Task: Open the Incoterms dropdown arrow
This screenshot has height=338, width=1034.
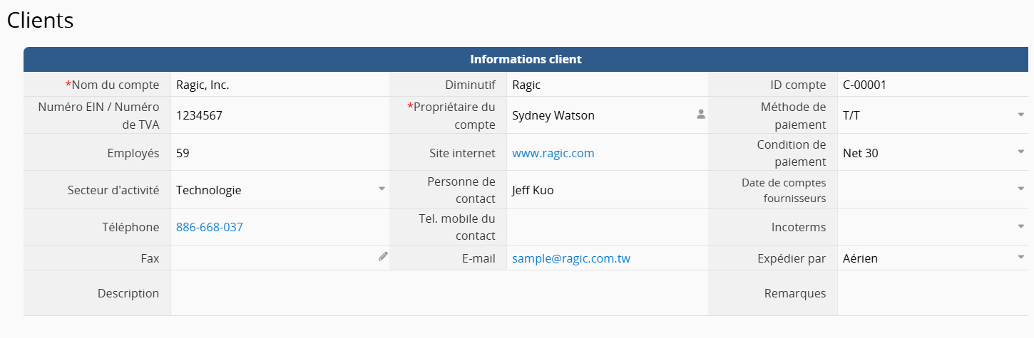Action: click(x=1020, y=226)
